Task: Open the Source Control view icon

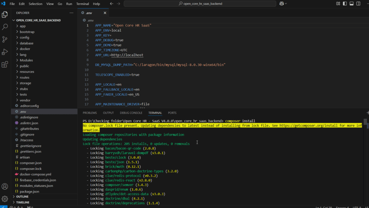Action: coord(5,39)
